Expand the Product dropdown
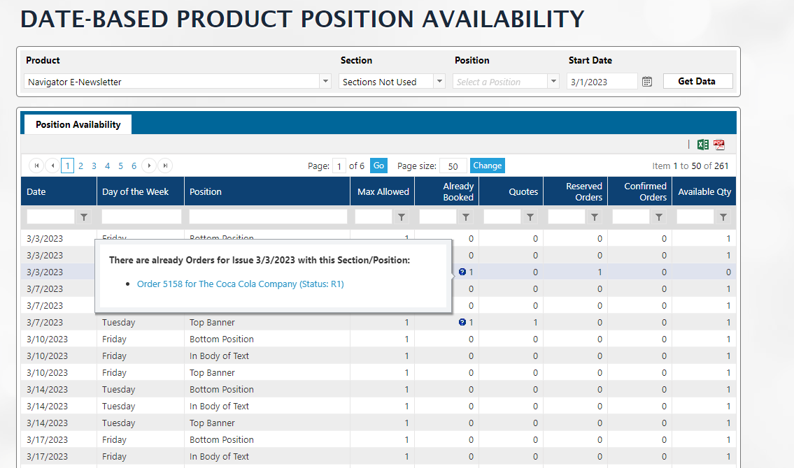Image resolution: width=794 pixels, height=468 pixels. point(325,82)
